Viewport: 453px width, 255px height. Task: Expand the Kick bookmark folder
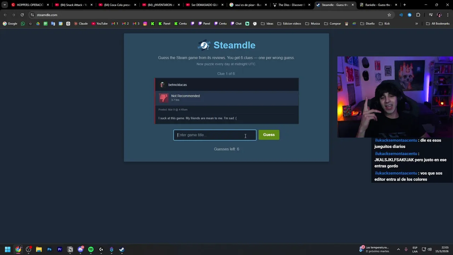click(384, 24)
